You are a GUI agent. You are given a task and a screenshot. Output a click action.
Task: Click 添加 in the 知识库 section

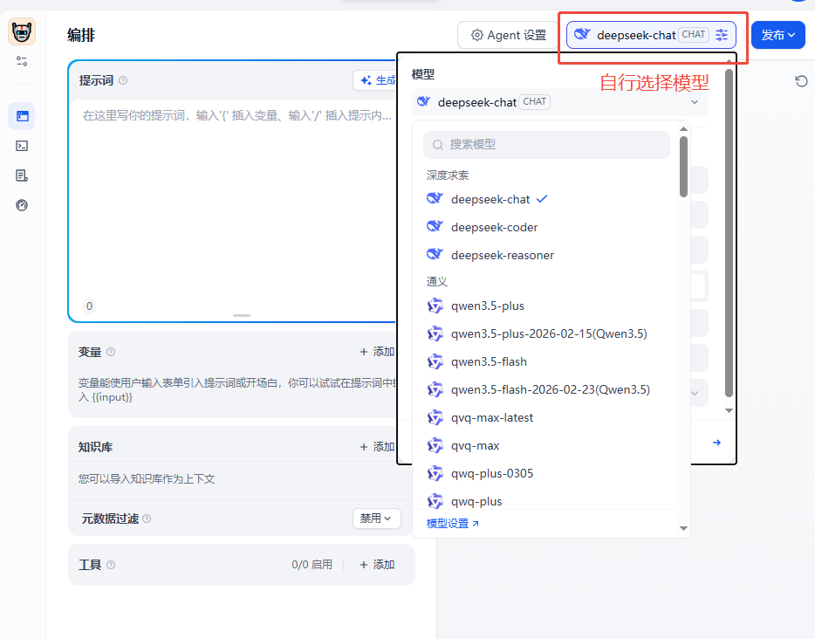coord(377,447)
